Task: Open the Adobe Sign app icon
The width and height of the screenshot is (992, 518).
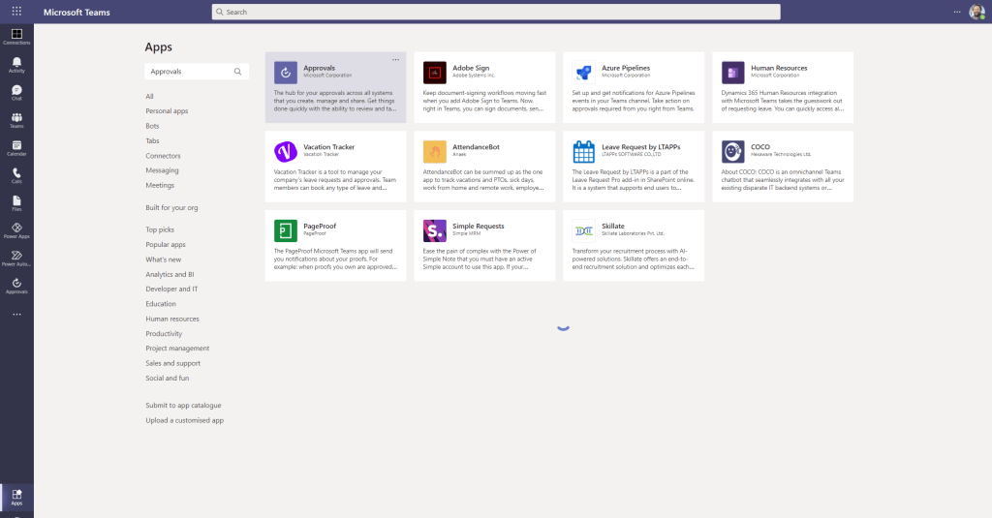Action: pos(434,73)
